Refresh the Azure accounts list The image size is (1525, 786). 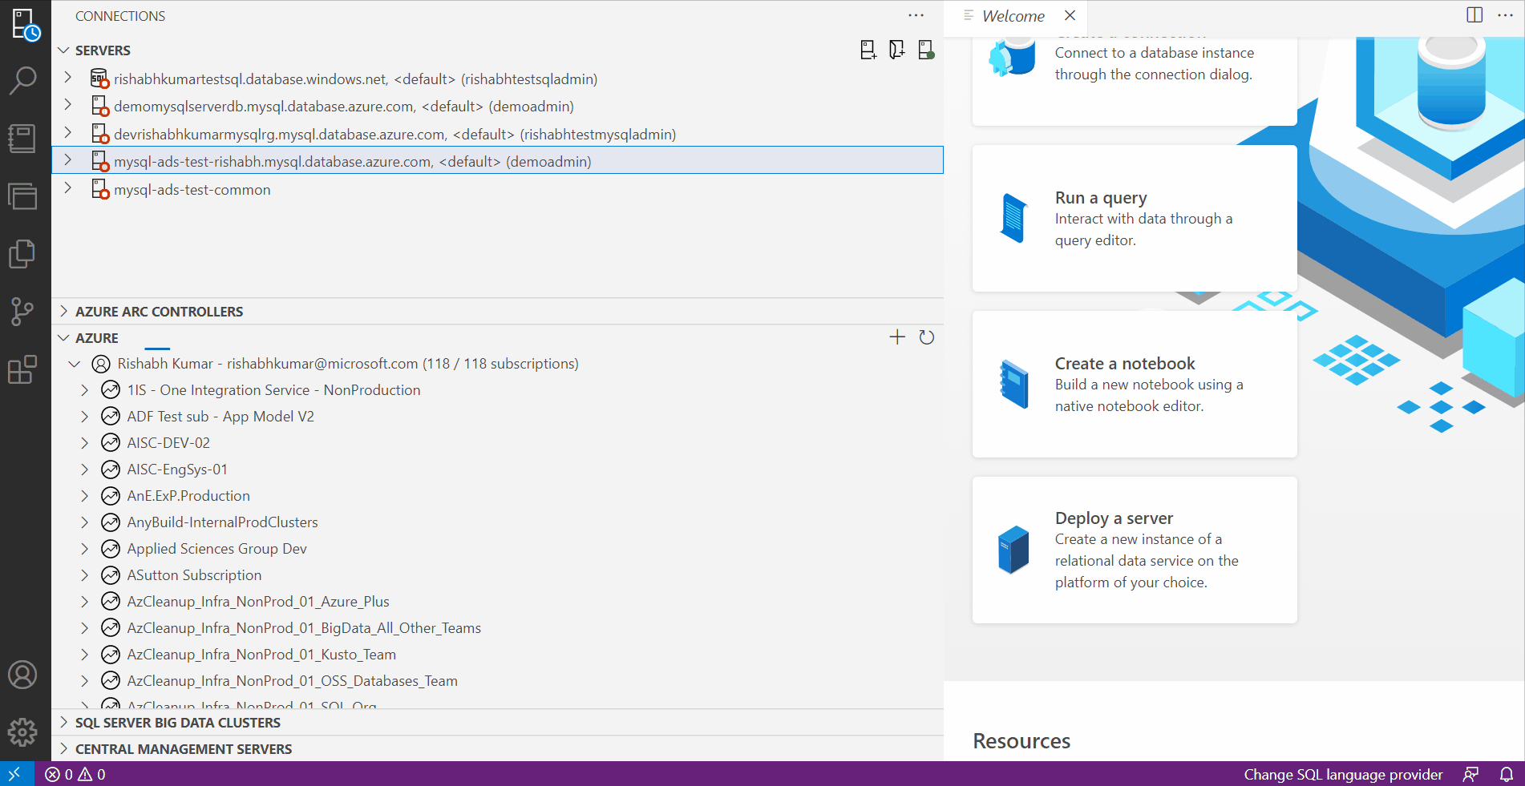point(927,337)
